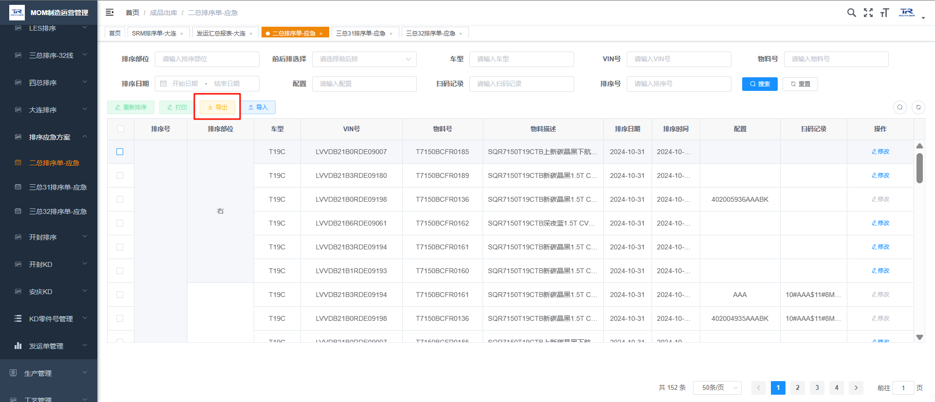The image size is (935, 402).
Task: Click round refresh icon above table
Action: tap(918, 107)
